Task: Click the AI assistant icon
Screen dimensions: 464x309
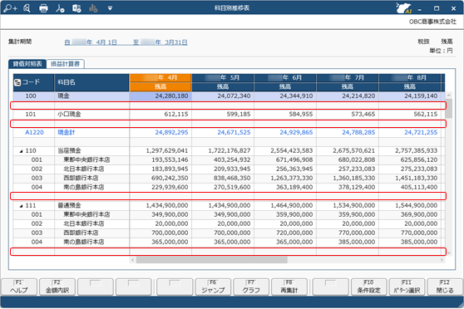Action: click(404, 8)
